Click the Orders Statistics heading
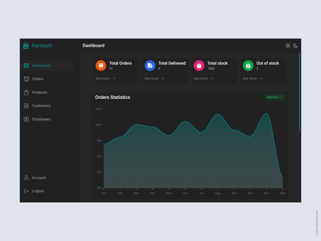 click(x=113, y=97)
